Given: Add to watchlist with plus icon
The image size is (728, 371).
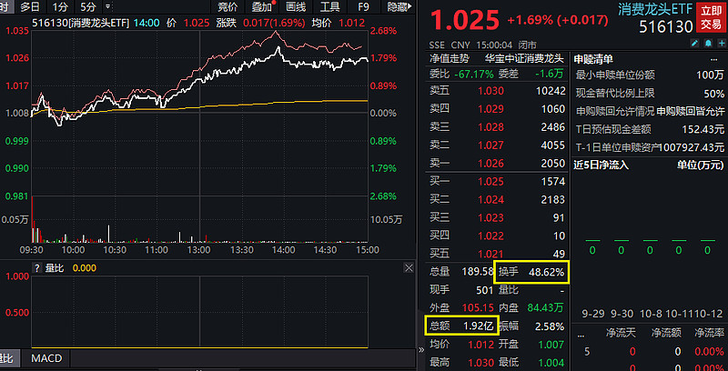Looking at the screenshot, I should 722,44.
